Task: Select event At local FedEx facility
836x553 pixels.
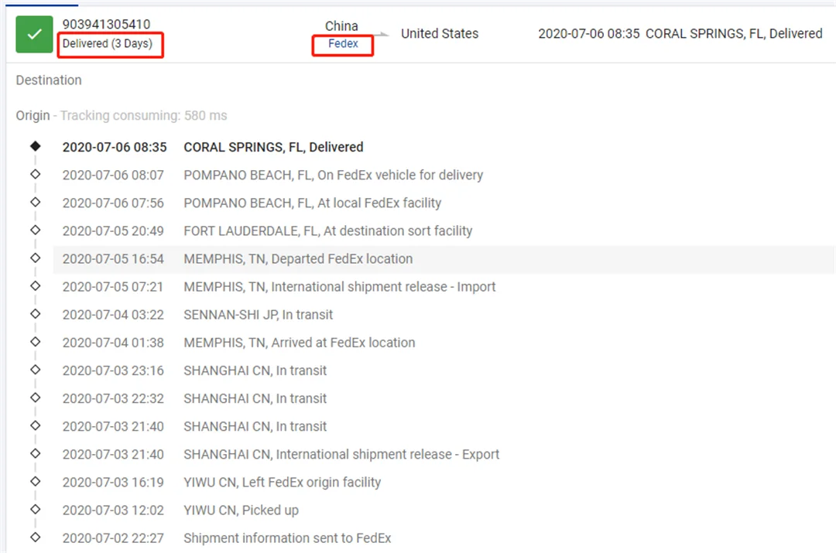Action: [x=313, y=203]
